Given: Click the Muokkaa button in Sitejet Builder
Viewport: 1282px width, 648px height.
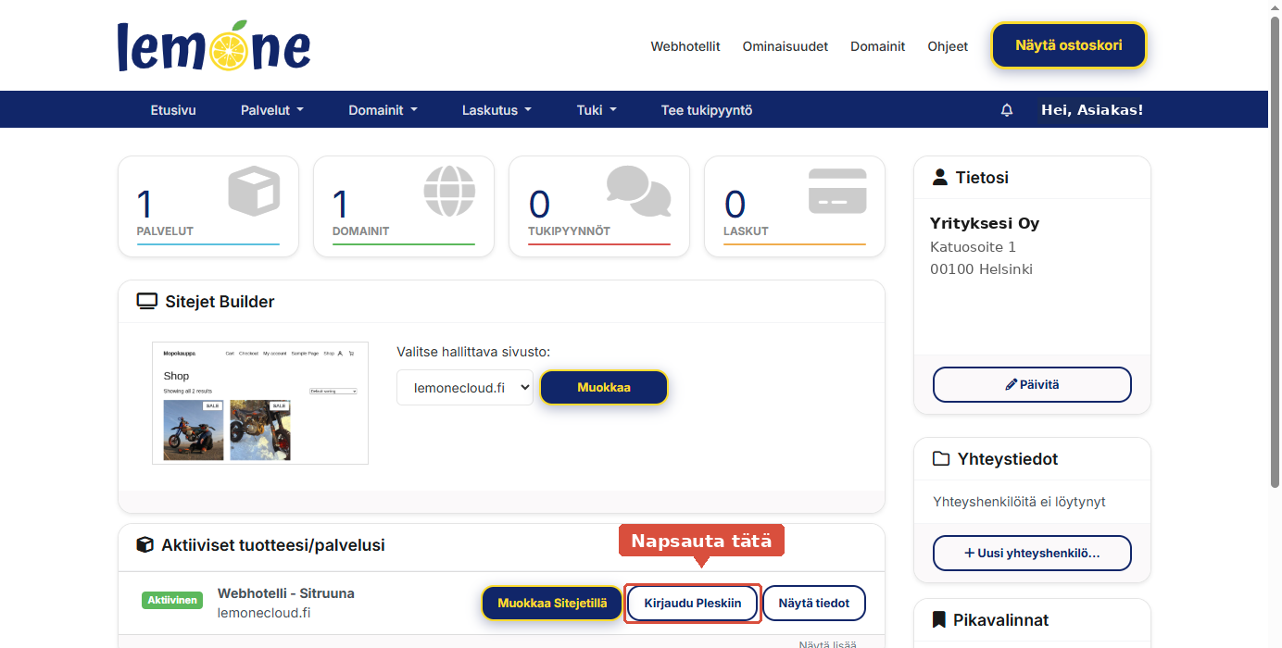Looking at the screenshot, I should (604, 388).
